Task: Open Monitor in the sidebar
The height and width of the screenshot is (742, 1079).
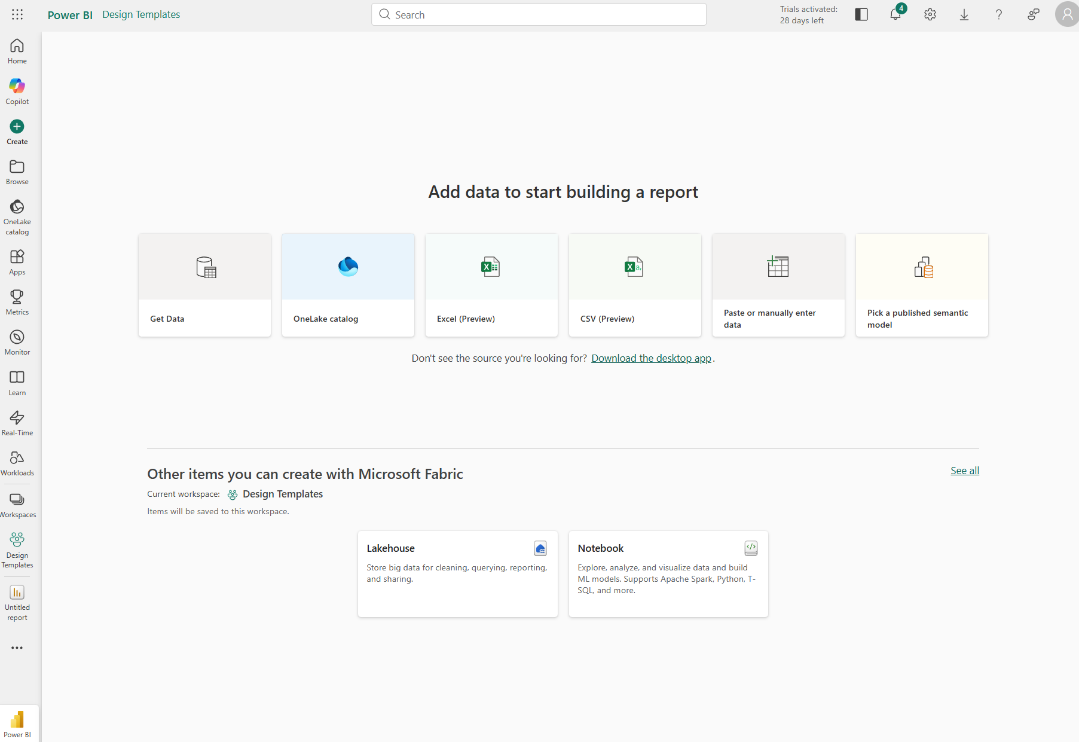Action: [17, 343]
